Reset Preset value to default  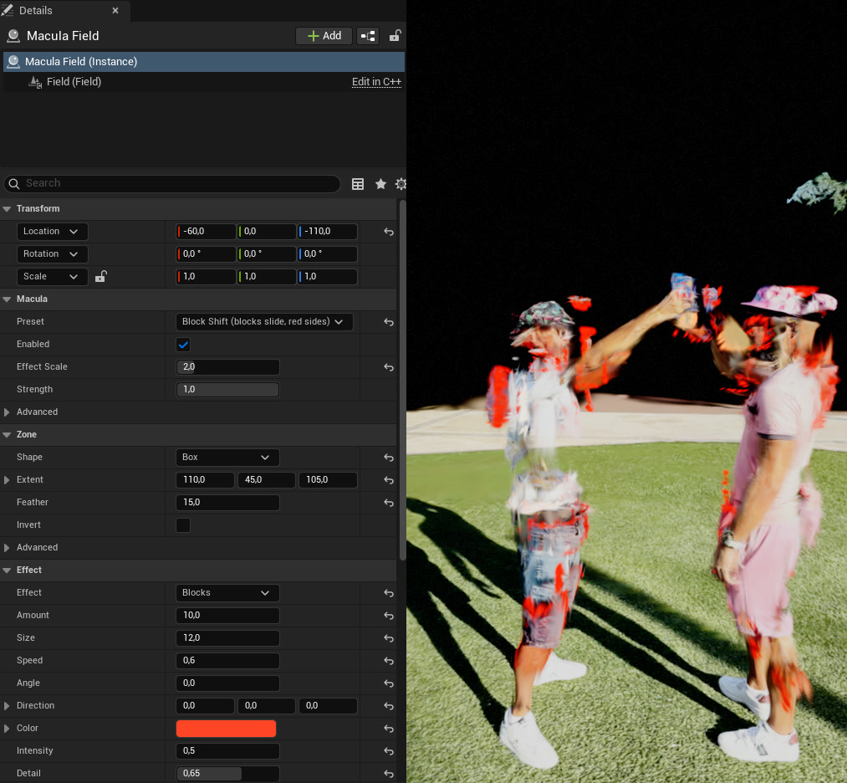click(389, 322)
